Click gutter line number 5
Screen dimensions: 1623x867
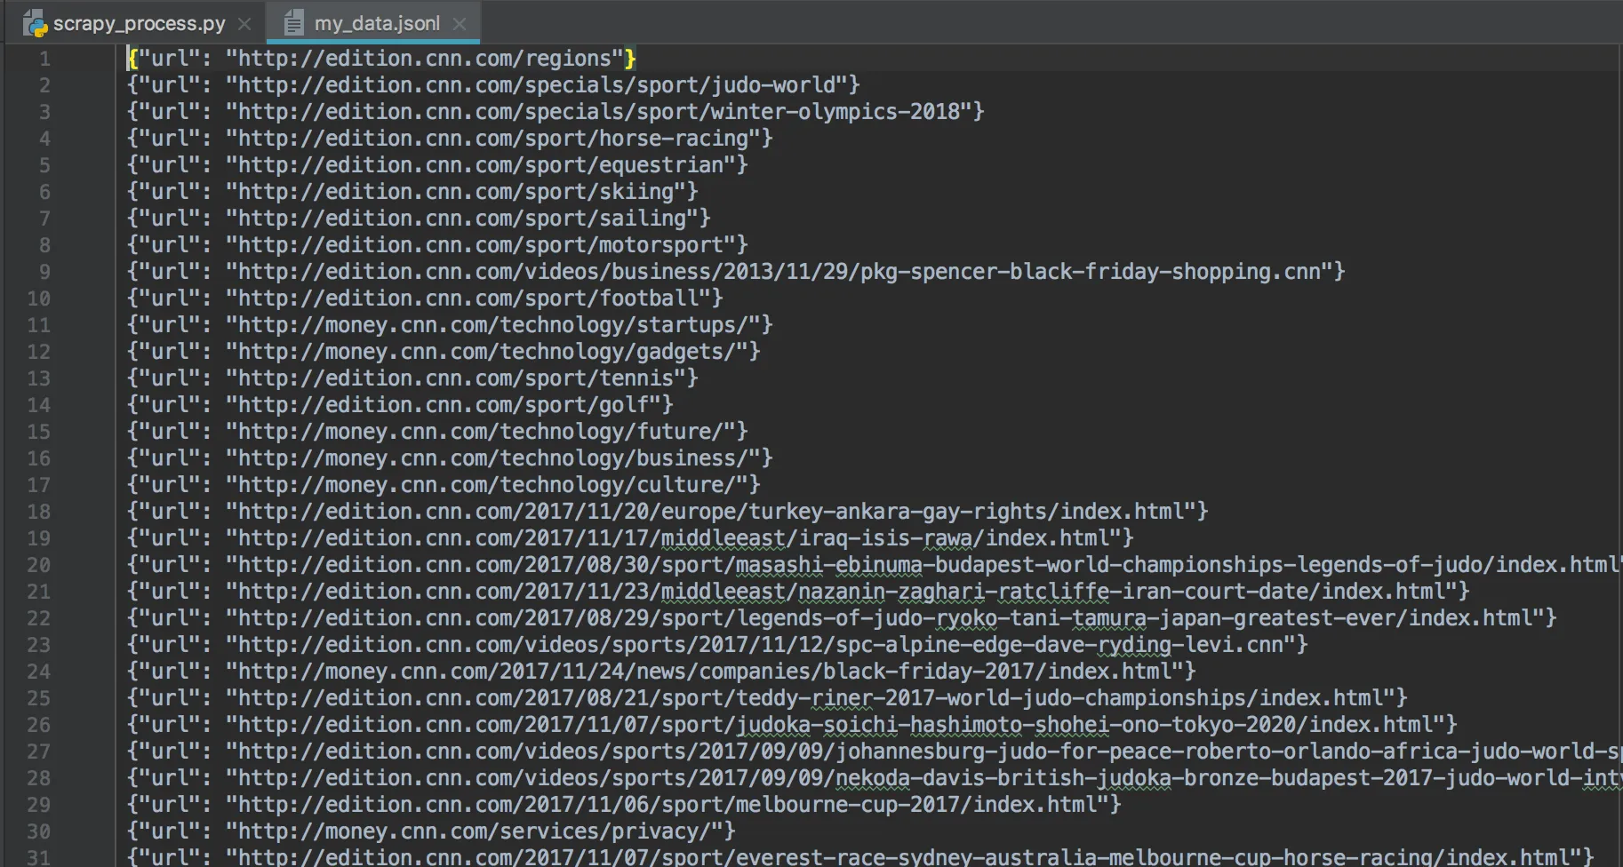44,165
